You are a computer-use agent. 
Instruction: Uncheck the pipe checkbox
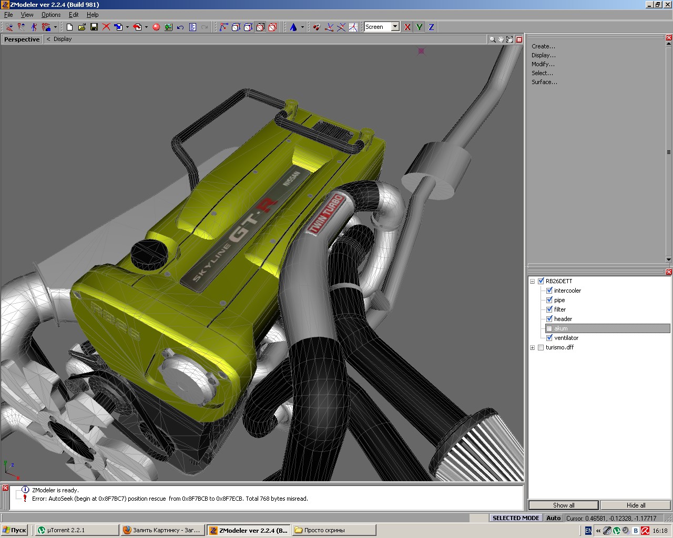click(x=549, y=300)
